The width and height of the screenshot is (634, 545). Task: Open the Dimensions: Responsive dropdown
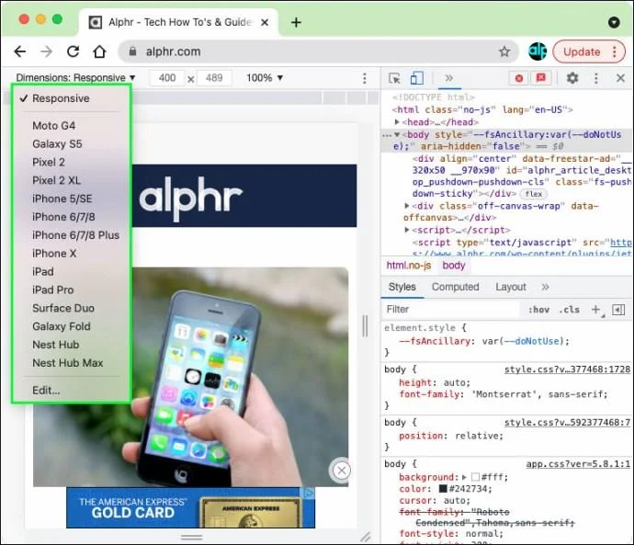pyautogui.click(x=75, y=77)
